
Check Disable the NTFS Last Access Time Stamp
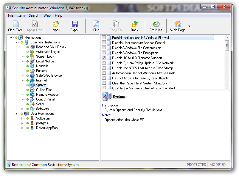pyautogui.click(x=104, y=68)
